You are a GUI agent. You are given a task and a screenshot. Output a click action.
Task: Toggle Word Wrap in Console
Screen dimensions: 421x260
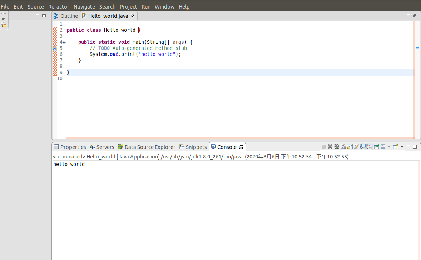[x=356, y=146]
